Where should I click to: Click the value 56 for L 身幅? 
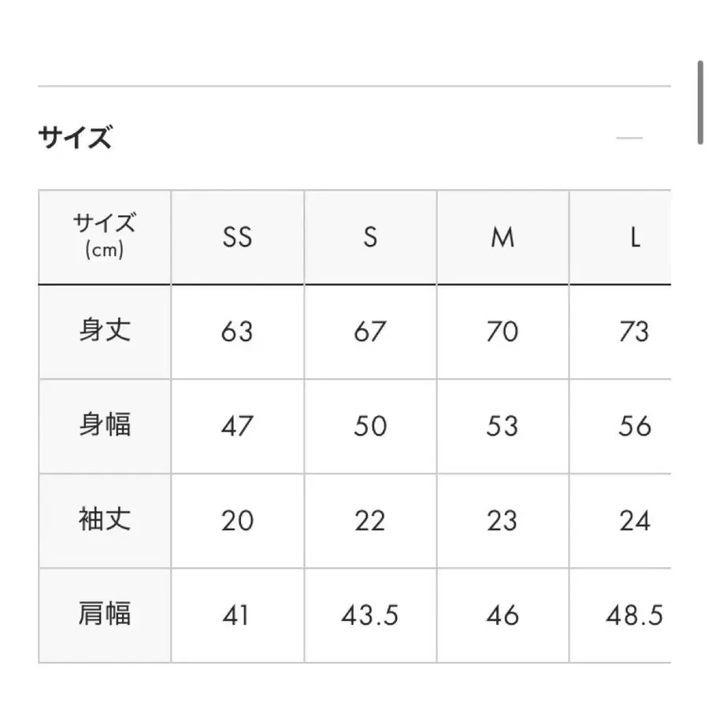pos(635,426)
